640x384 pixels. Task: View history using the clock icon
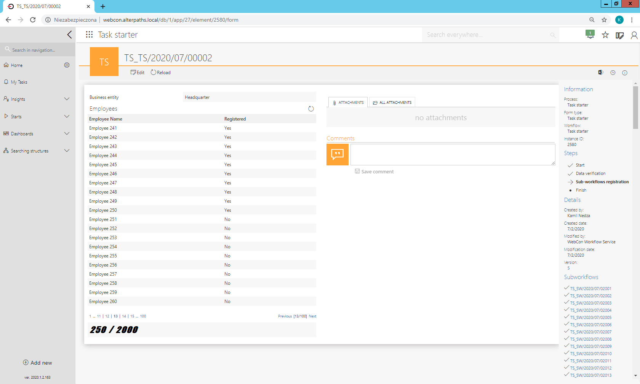point(613,73)
